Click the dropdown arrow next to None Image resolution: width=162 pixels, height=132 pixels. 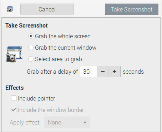tap(85, 122)
